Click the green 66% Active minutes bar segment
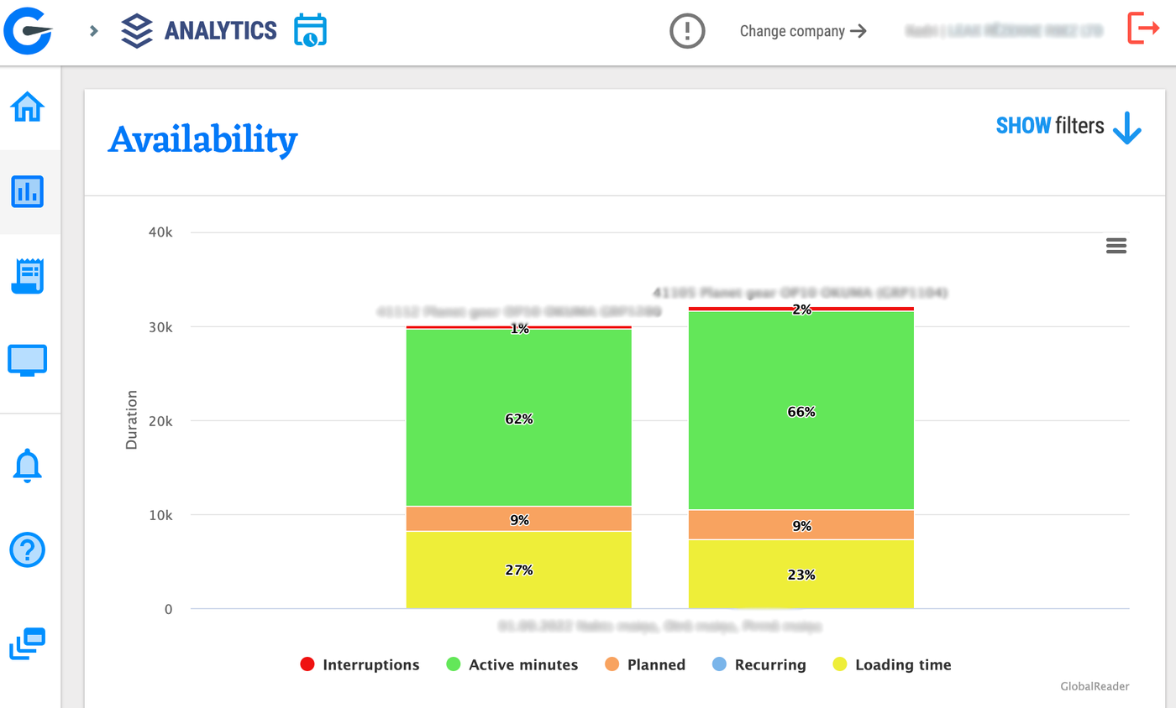Viewport: 1176px width, 708px height. 801,410
